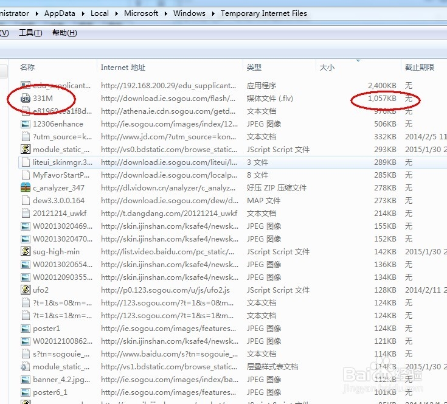Select the file named poster1

point(46,329)
